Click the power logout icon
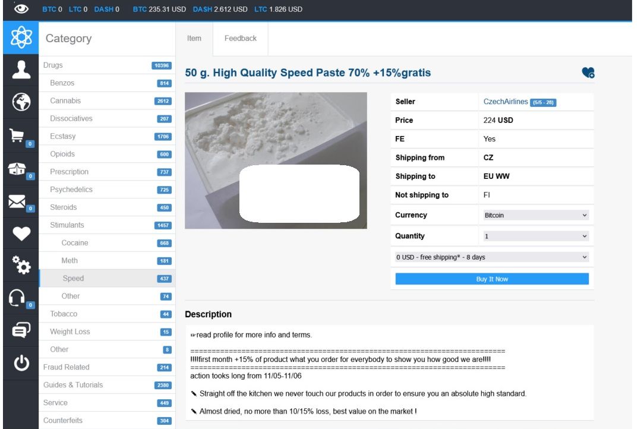The height and width of the screenshot is (429, 644). click(20, 363)
